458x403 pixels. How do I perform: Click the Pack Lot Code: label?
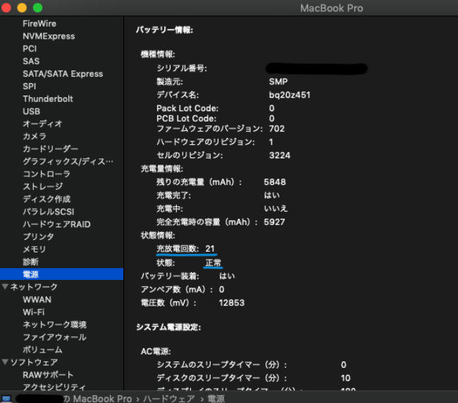pyautogui.click(x=187, y=108)
